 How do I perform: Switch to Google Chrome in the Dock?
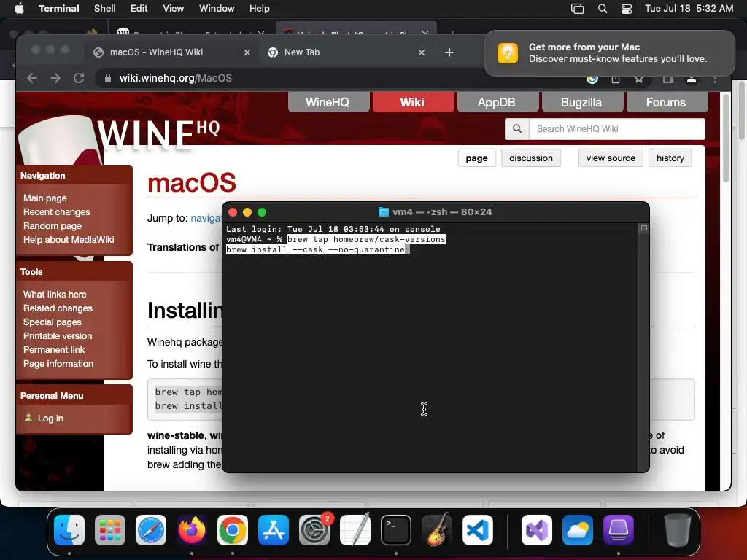(233, 530)
